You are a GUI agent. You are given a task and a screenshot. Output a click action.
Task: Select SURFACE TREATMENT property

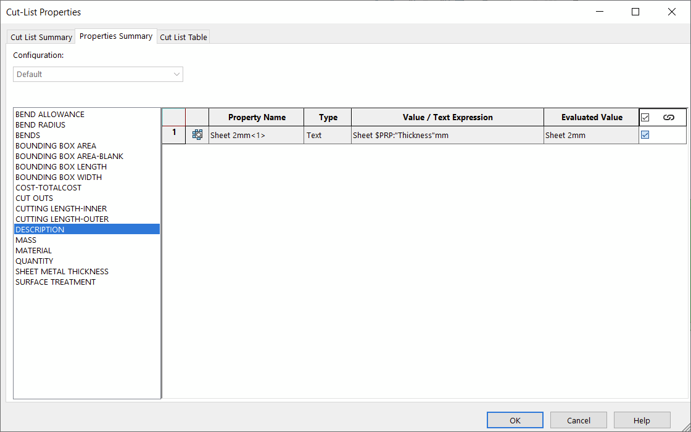pyautogui.click(x=87, y=282)
